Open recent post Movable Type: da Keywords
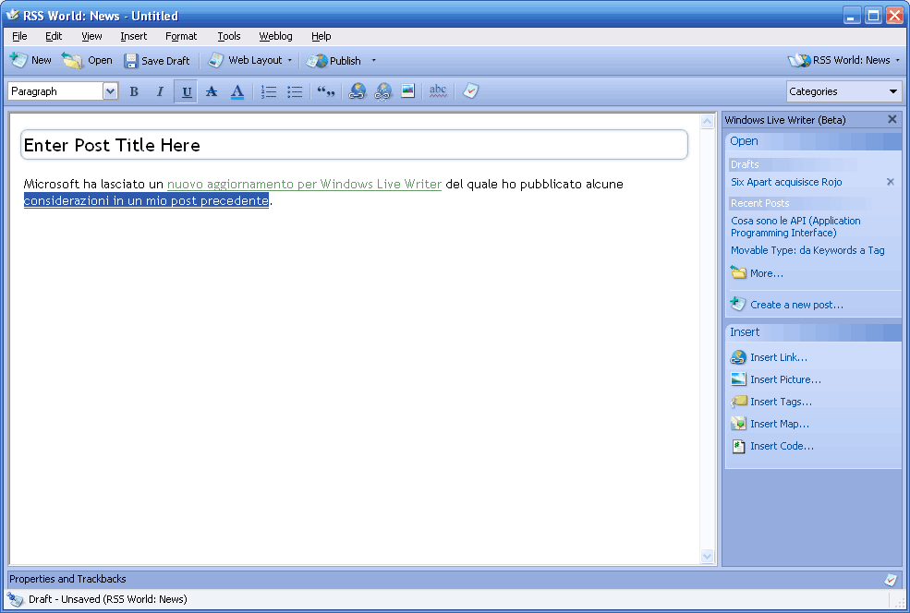The image size is (910, 613). point(807,250)
